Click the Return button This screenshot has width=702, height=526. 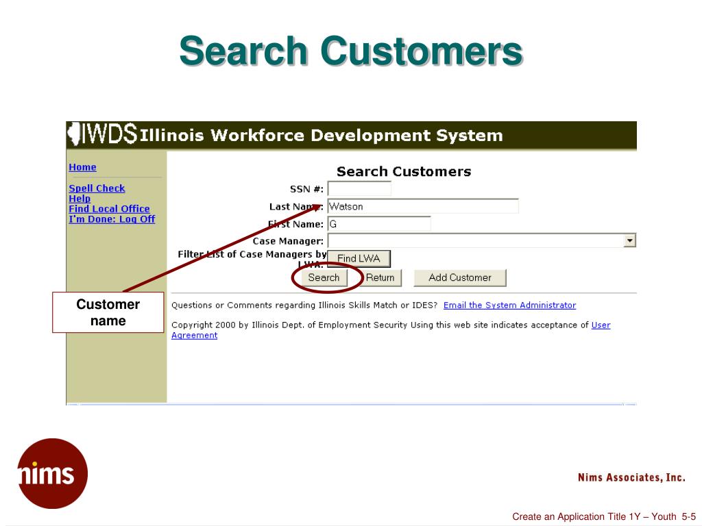pos(380,277)
